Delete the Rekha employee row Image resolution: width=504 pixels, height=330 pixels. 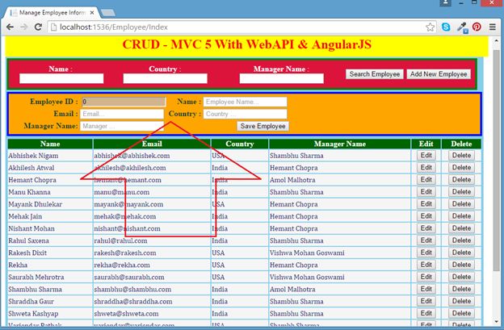461,265
